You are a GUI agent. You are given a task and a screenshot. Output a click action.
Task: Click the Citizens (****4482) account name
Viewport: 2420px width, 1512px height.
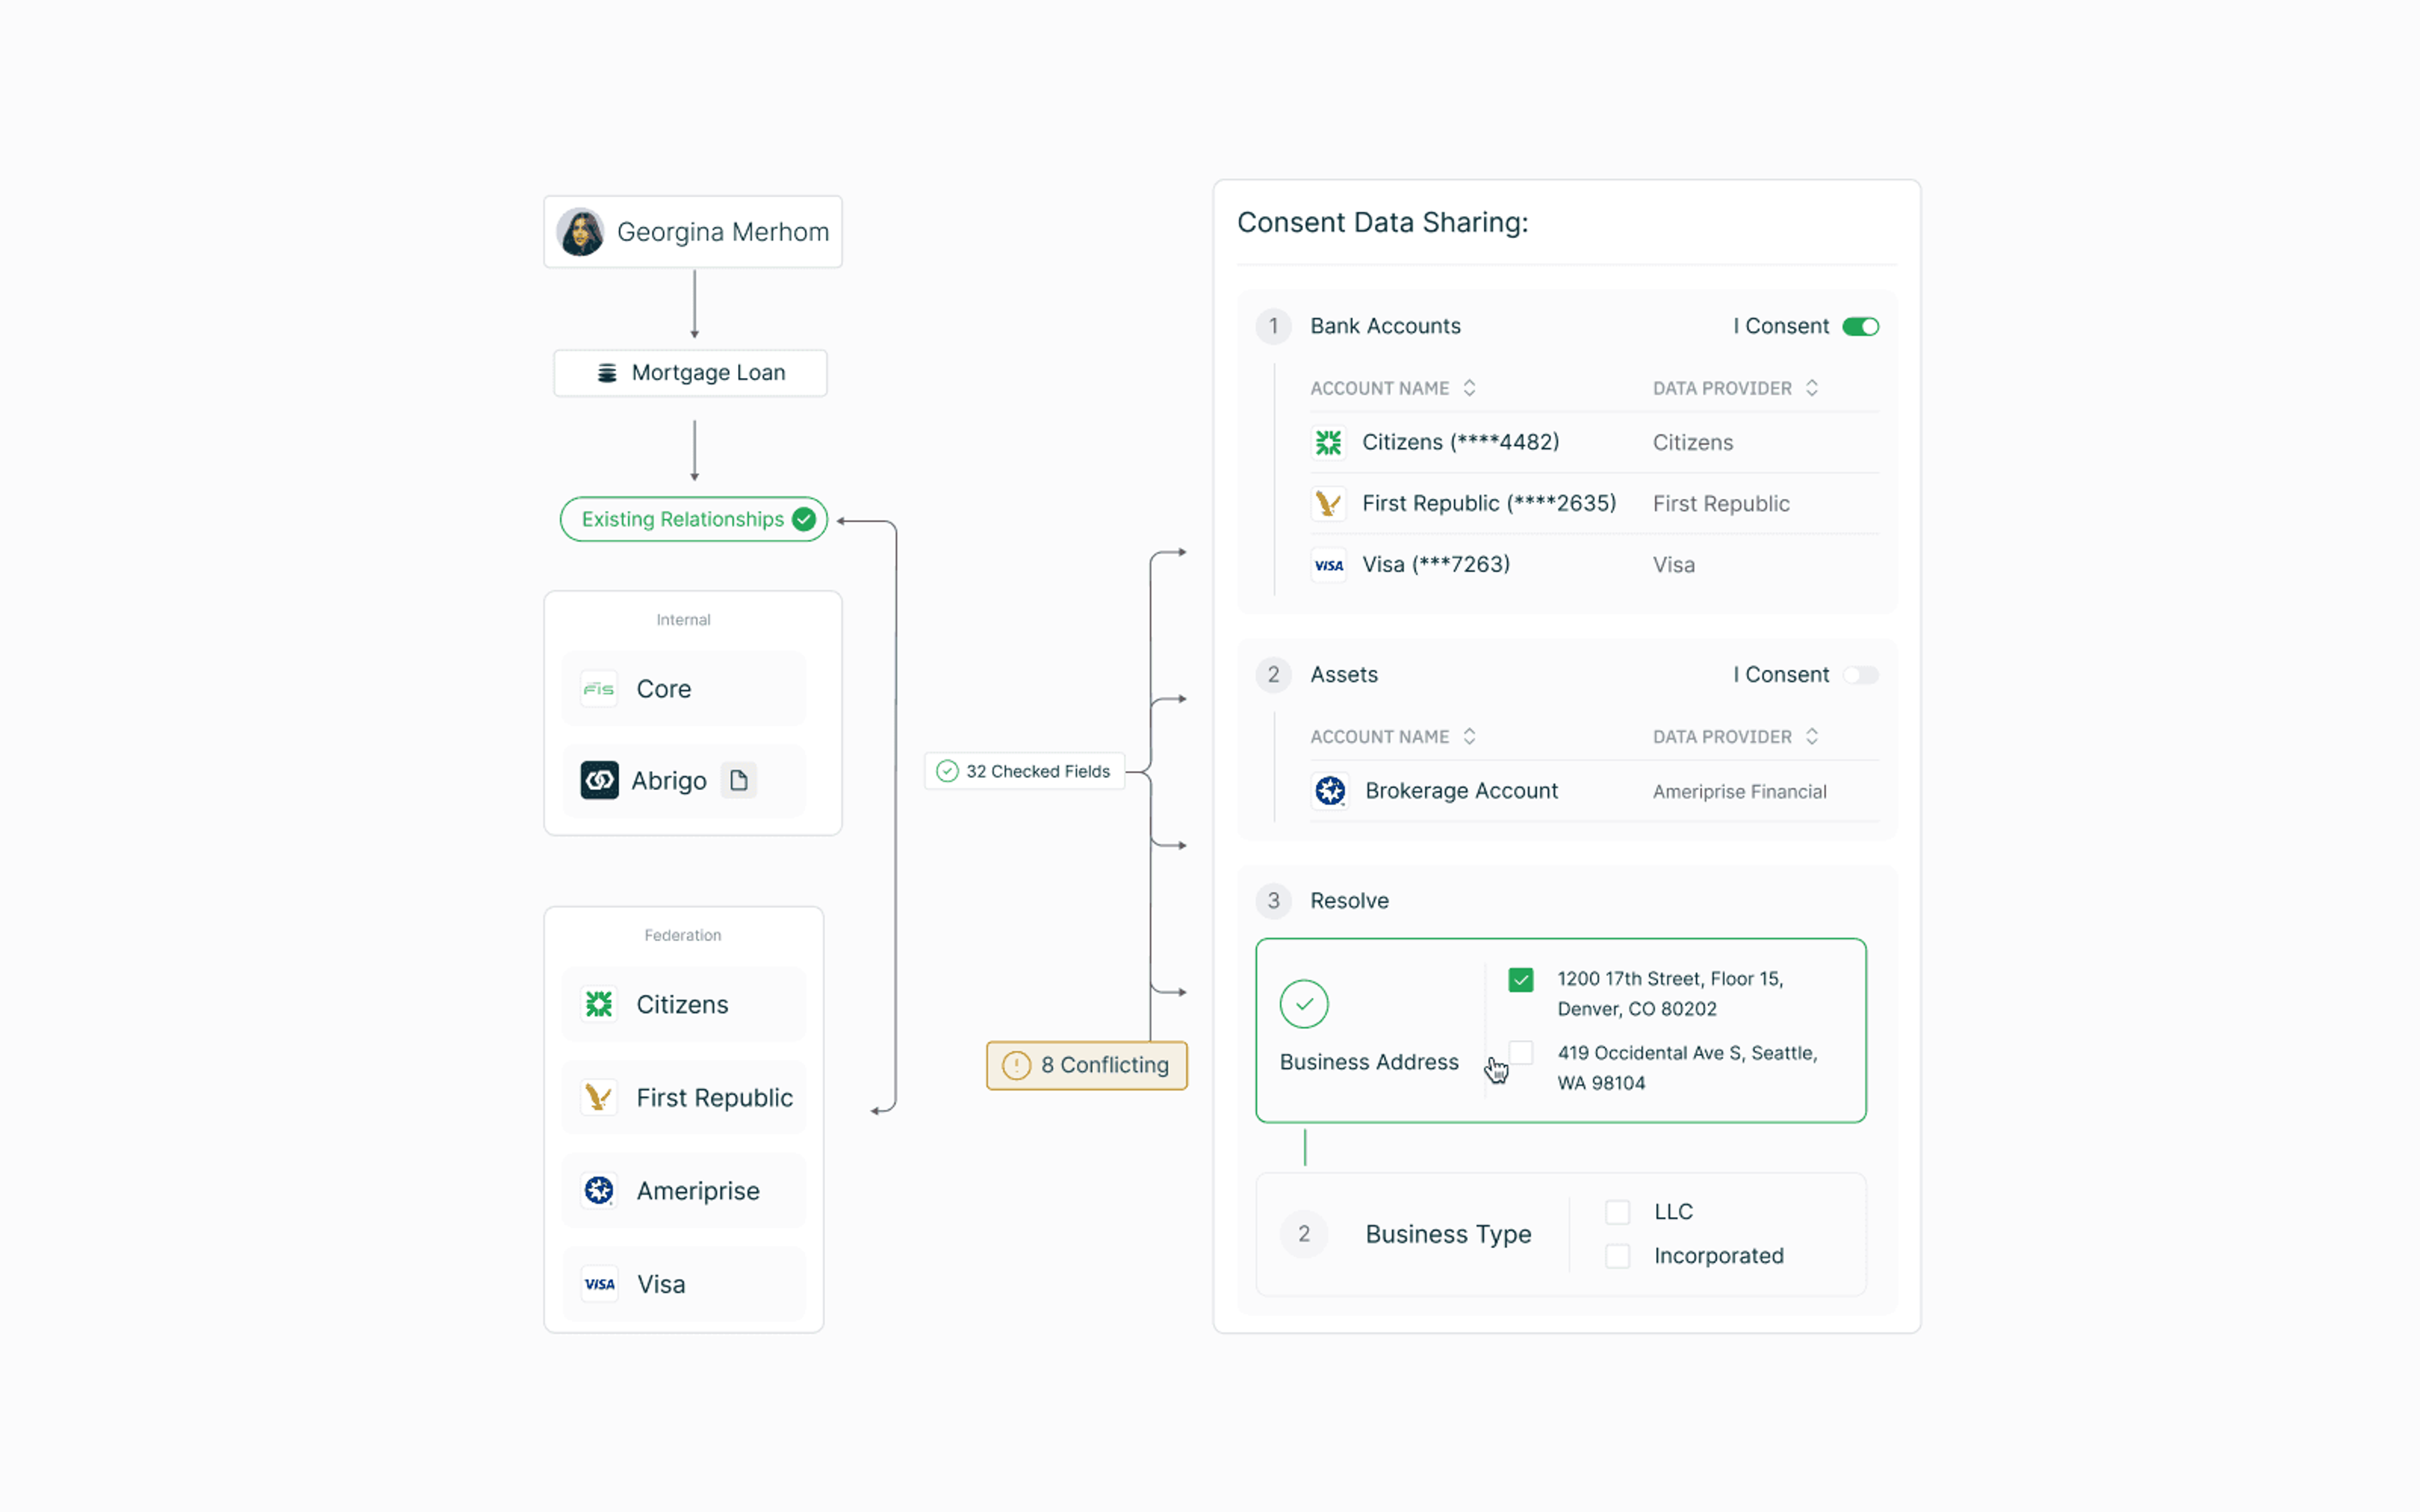(x=1460, y=442)
